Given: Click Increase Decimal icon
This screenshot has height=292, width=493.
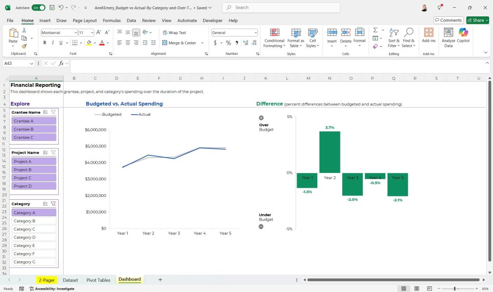Looking at the screenshot, I should [246, 43].
